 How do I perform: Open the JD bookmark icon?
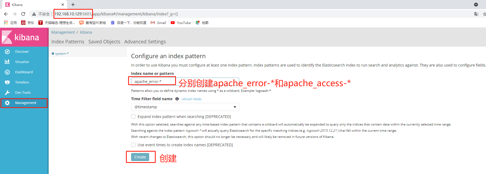click(x=23, y=23)
